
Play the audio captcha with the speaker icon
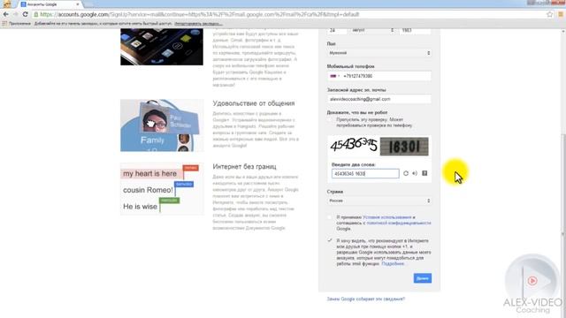[415, 173]
